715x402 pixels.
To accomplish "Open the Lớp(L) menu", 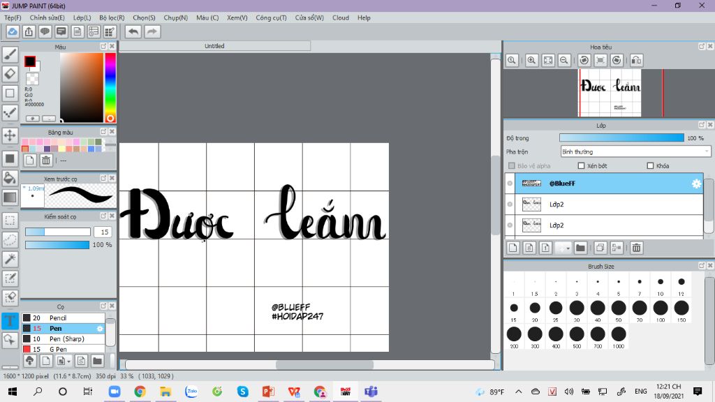I will (x=82, y=17).
